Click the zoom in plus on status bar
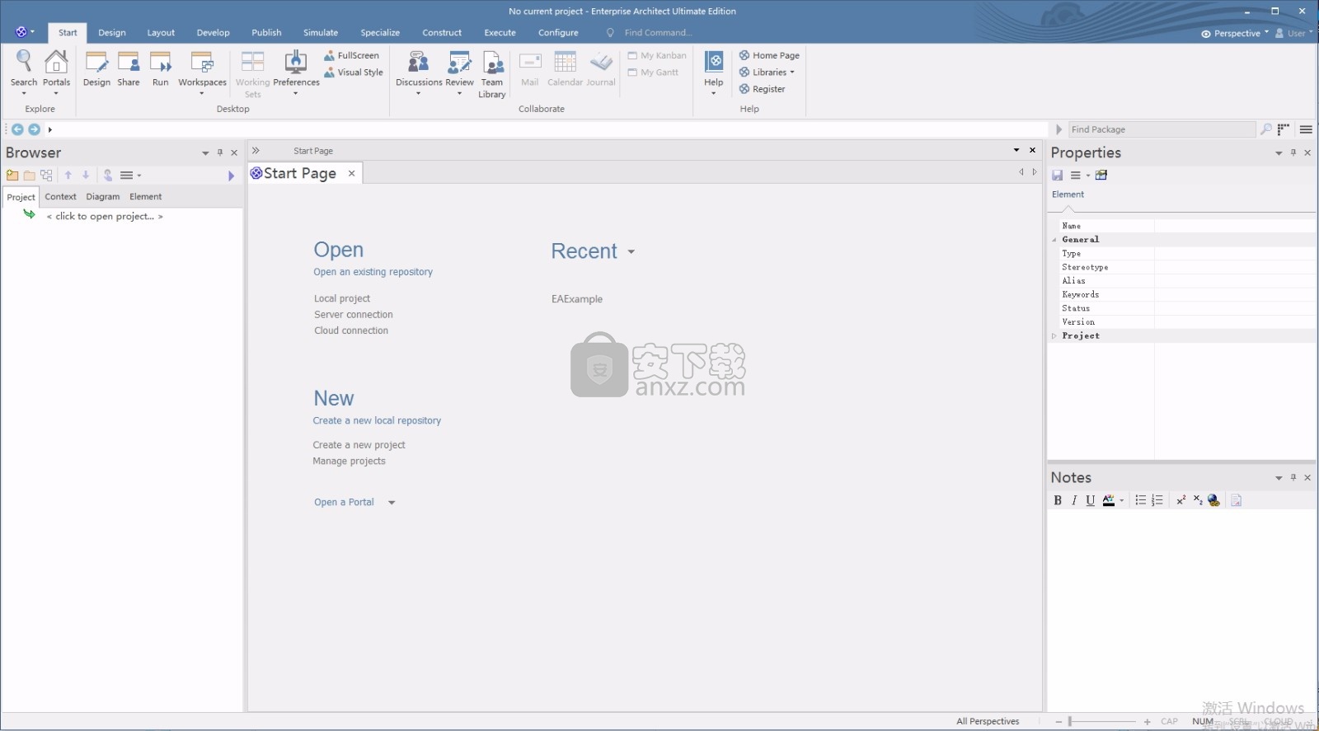This screenshot has width=1319, height=731. click(x=1147, y=722)
